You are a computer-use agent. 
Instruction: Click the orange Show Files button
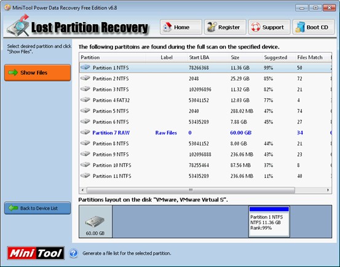pyautogui.click(x=38, y=72)
